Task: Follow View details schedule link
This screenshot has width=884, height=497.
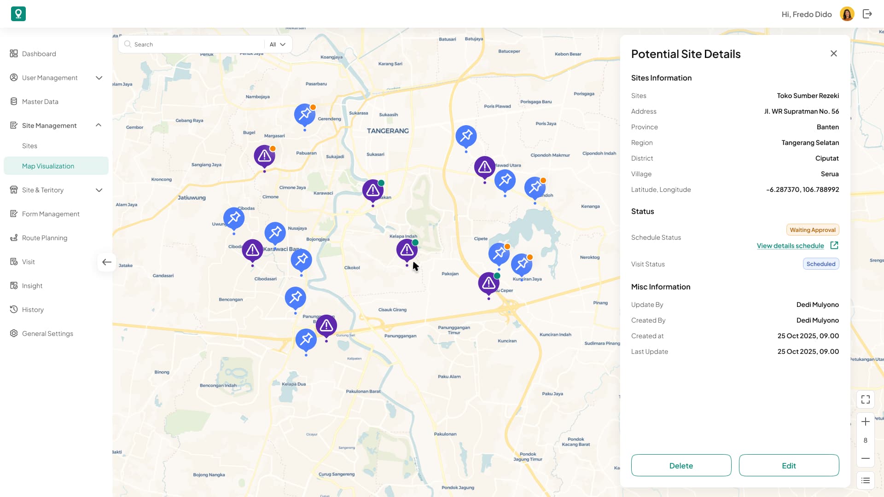Action: 790,246
